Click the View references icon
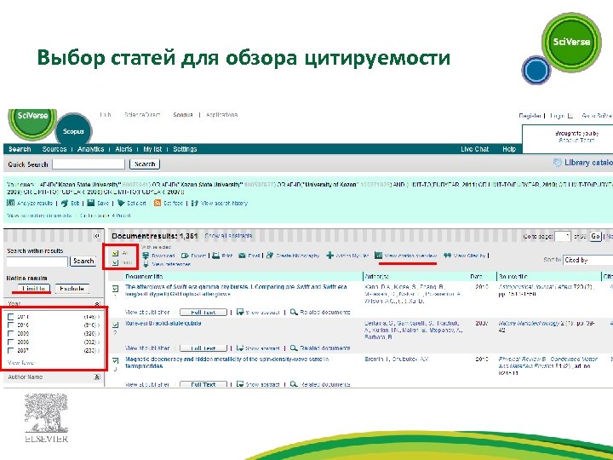This screenshot has width=613, height=460. click(146, 264)
